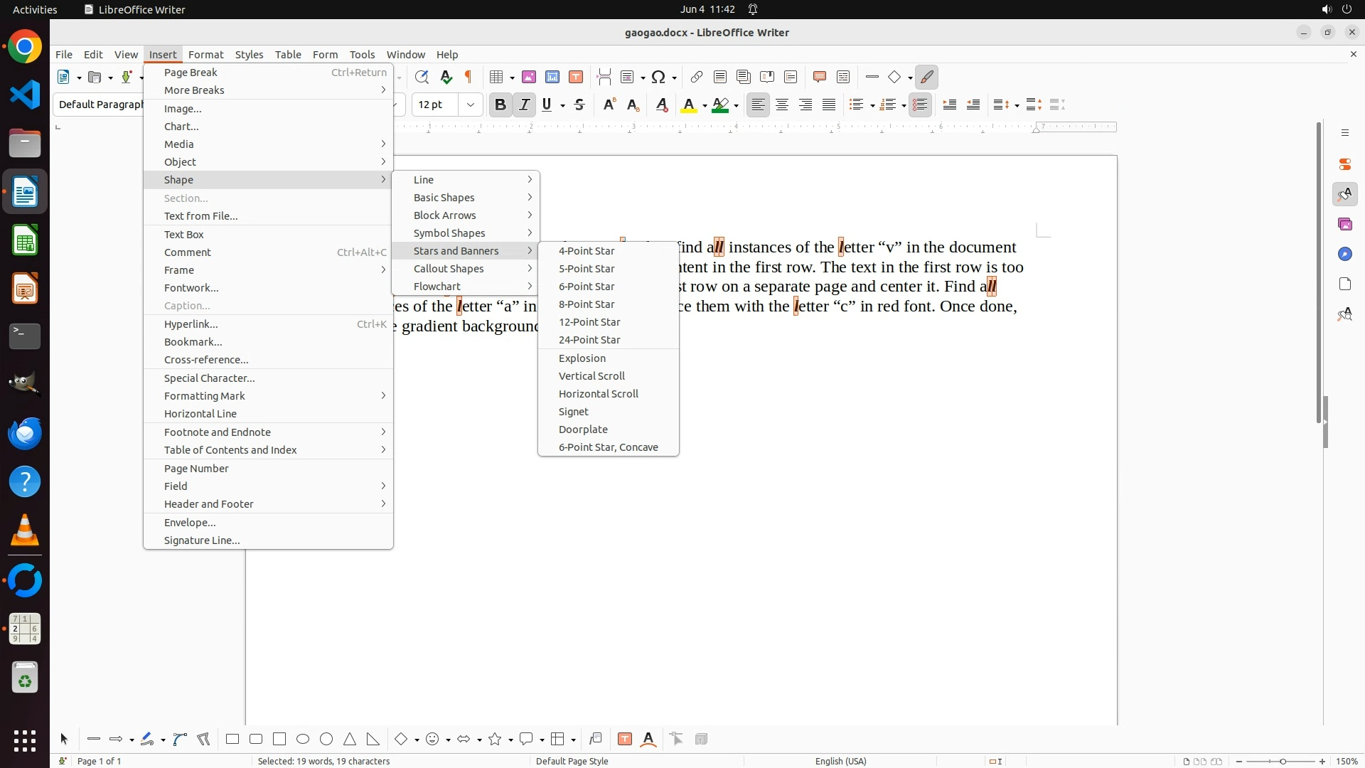Screen dimensions: 1365x768
Task: Choose 5-Point Star from the submenu
Action: point(587,268)
